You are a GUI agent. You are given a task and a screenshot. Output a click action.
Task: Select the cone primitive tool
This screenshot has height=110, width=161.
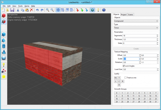click(x=4, y=52)
